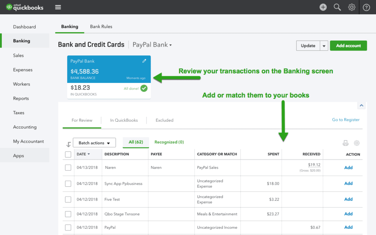
Task: Click the search magnifier in top bar
Action: (337, 7)
